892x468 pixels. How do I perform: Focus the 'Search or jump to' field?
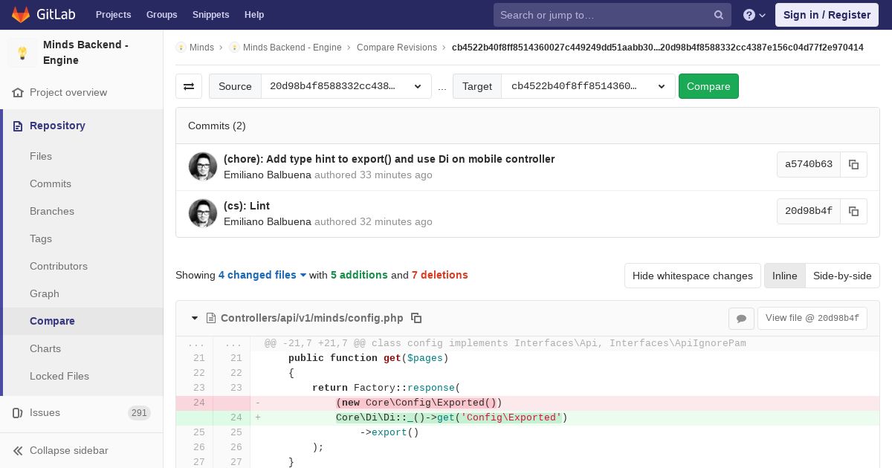[613, 15]
